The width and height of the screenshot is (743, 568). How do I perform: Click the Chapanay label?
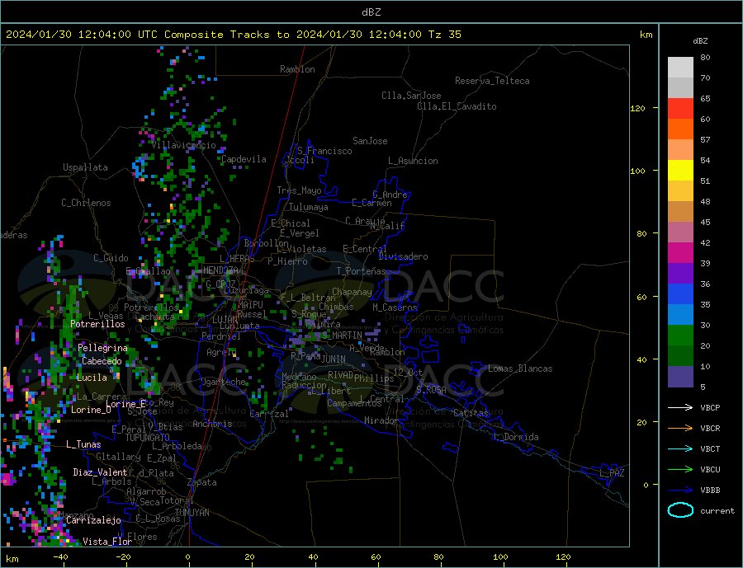pos(352,292)
